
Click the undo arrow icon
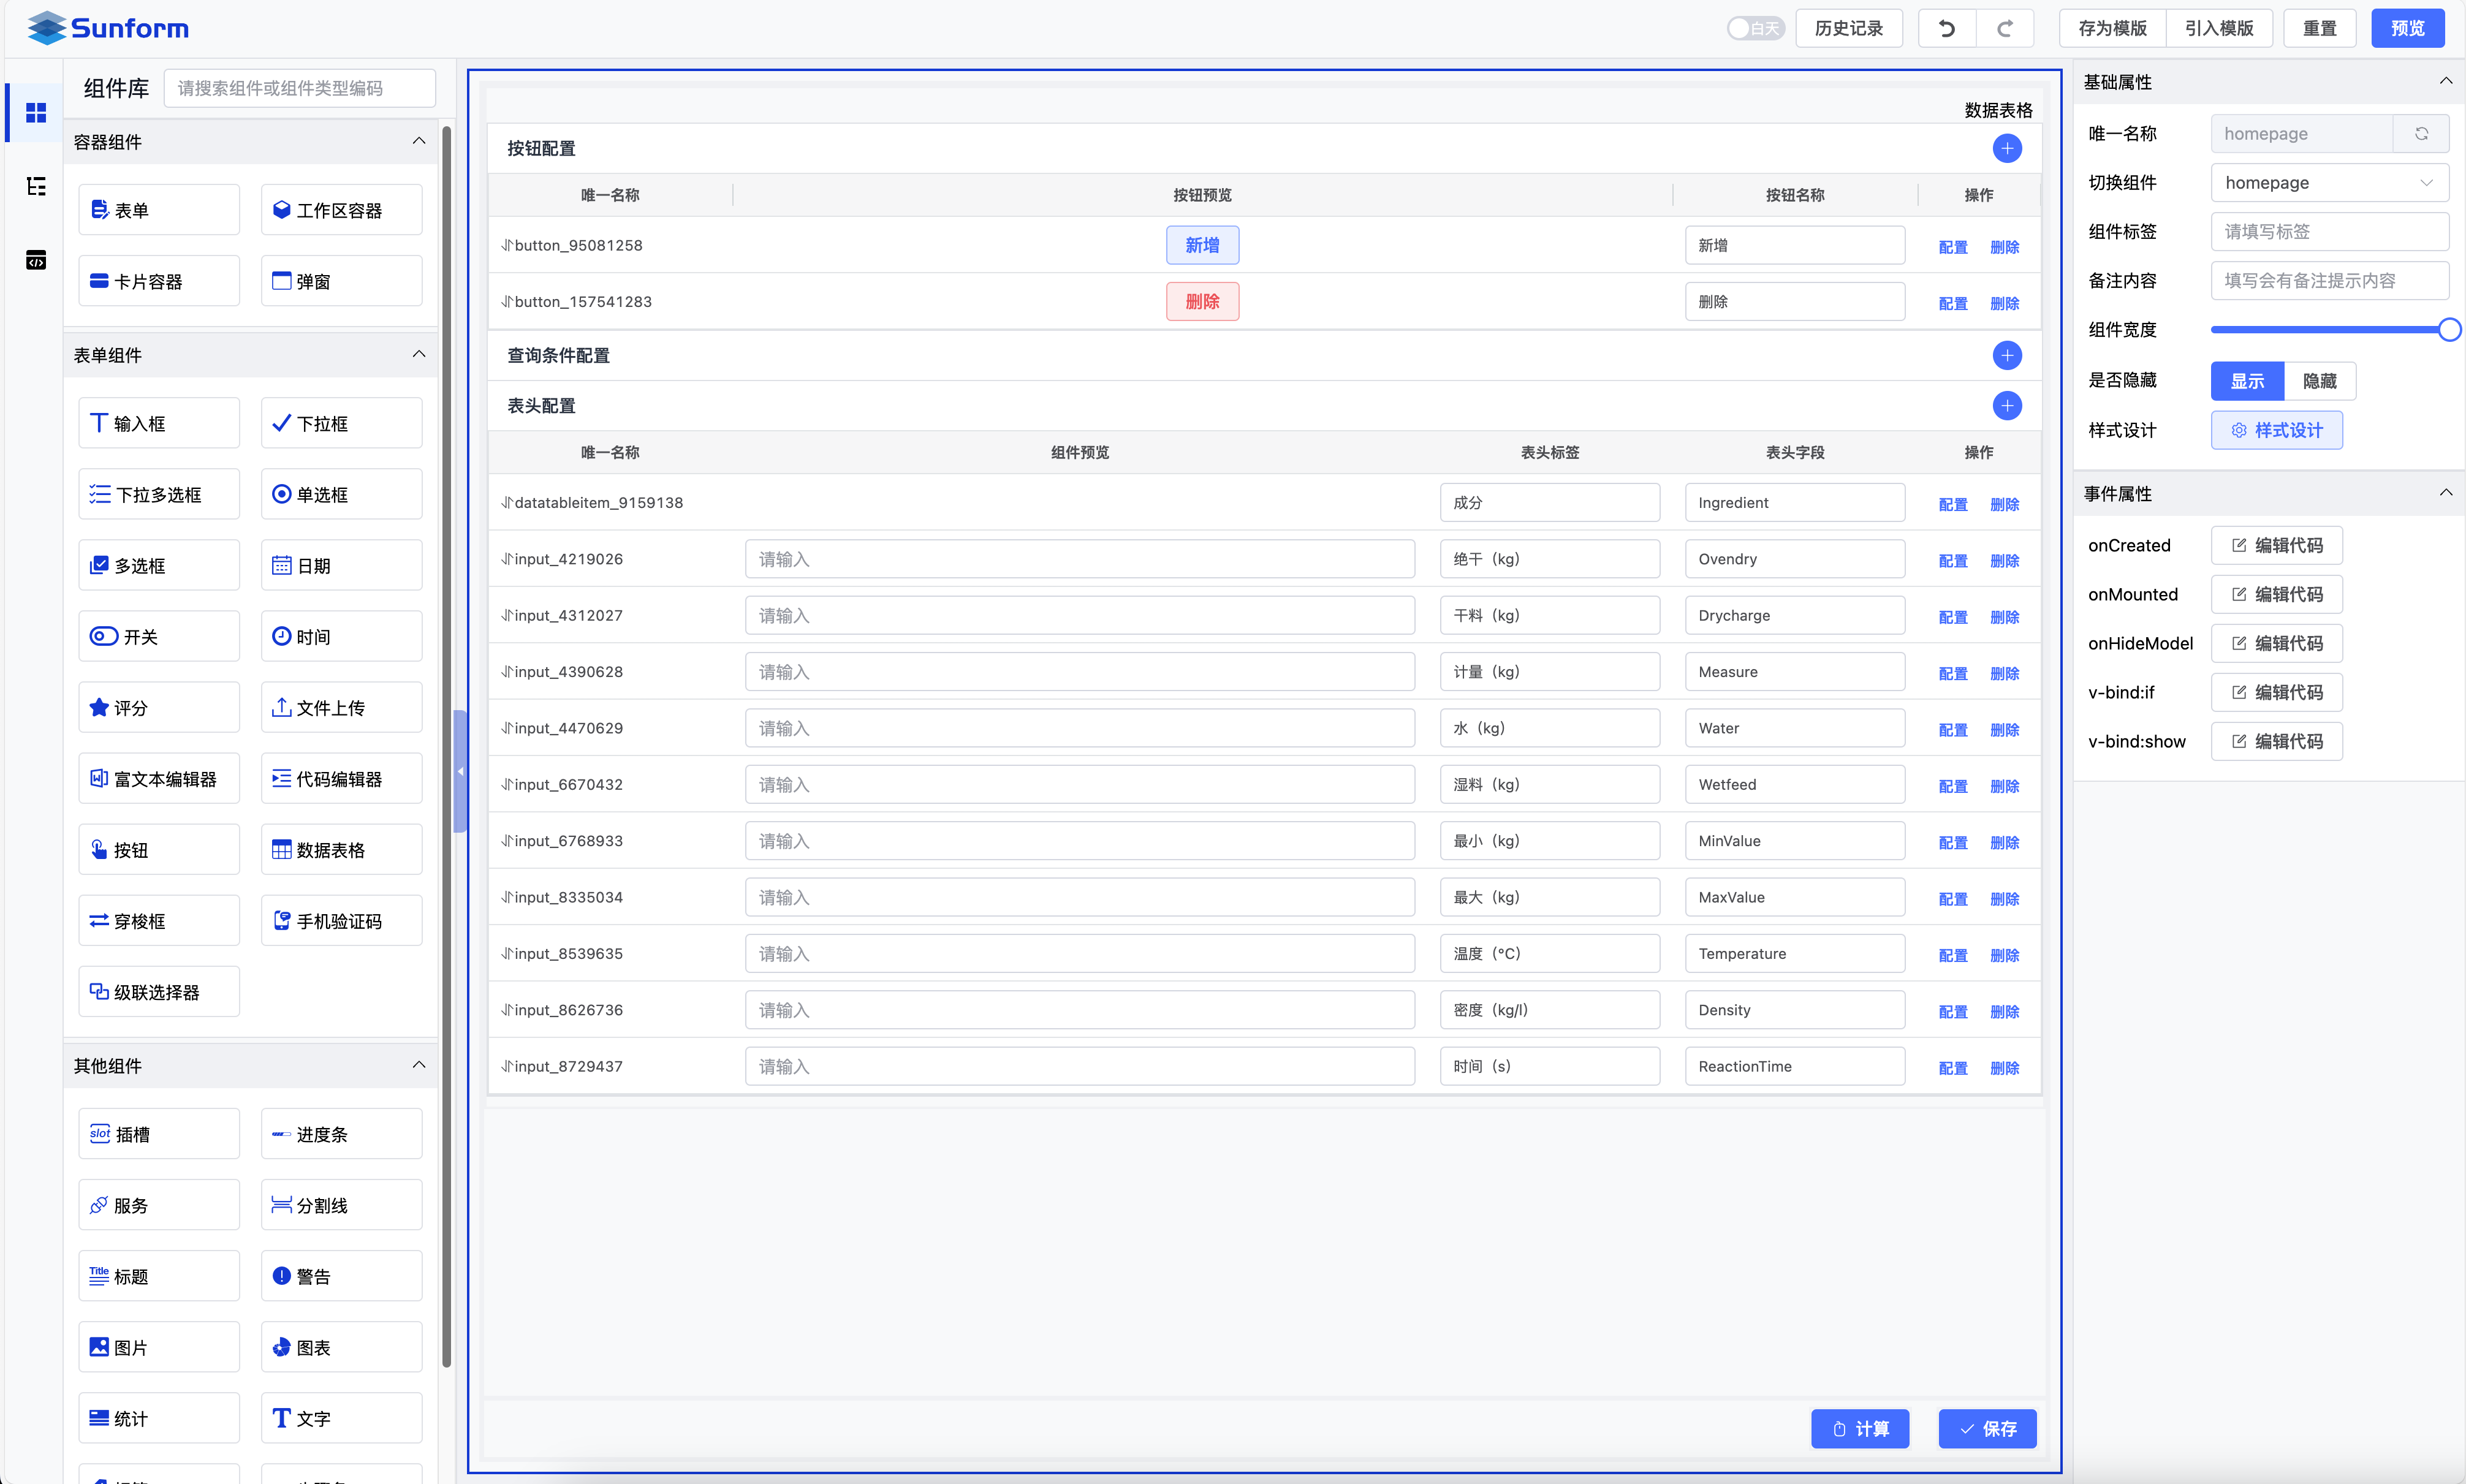(1946, 28)
